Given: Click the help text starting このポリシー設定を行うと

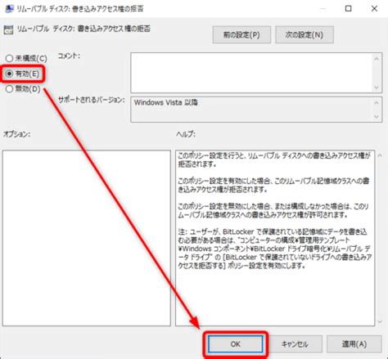Looking at the screenshot, I should [274, 159].
